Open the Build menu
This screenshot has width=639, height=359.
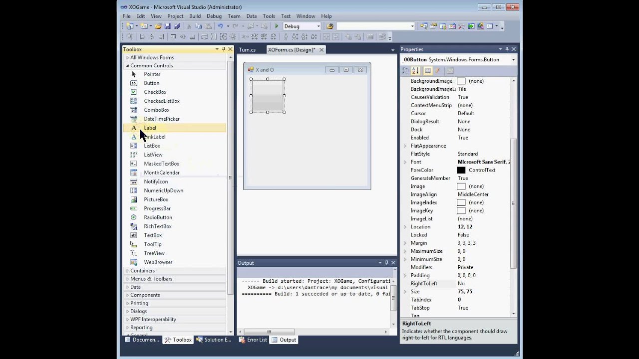pos(195,16)
